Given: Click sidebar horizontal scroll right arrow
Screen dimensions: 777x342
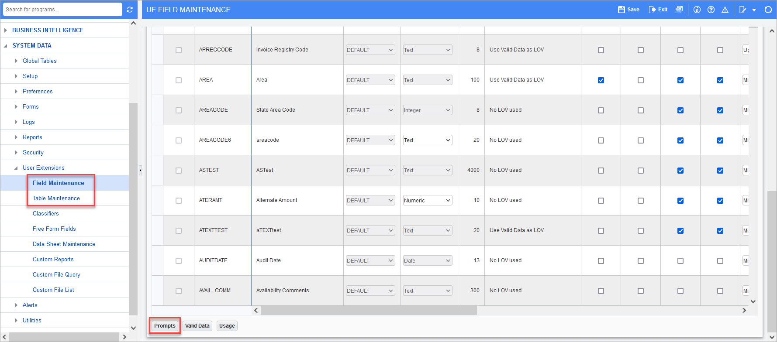Looking at the screenshot, I should coord(124,337).
